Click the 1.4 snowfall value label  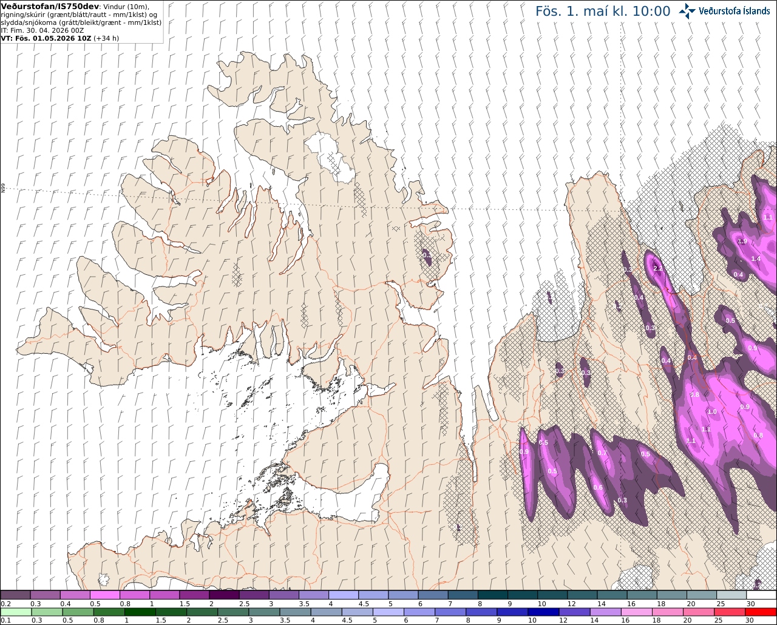click(756, 258)
